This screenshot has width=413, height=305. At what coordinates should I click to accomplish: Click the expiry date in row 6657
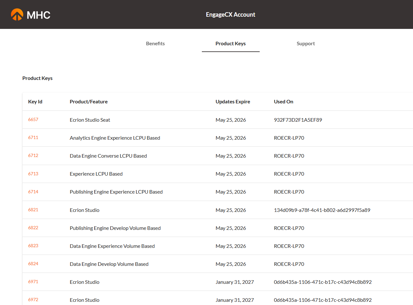coord(231,120)
